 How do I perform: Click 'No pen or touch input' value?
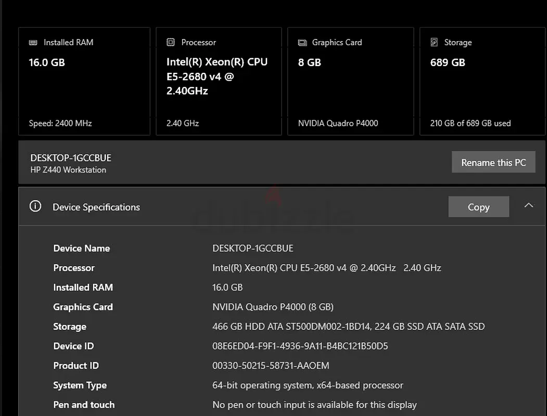coord(314,405)
